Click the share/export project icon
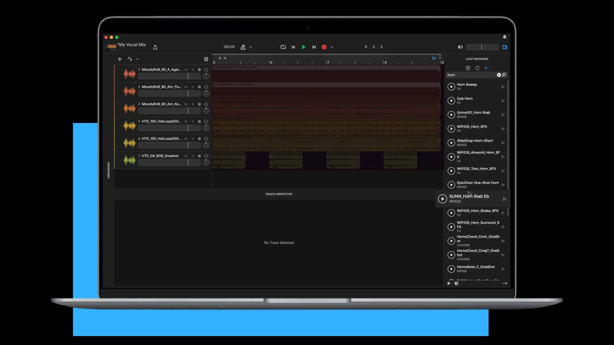 pyautogui.click(x=155, y=47)
